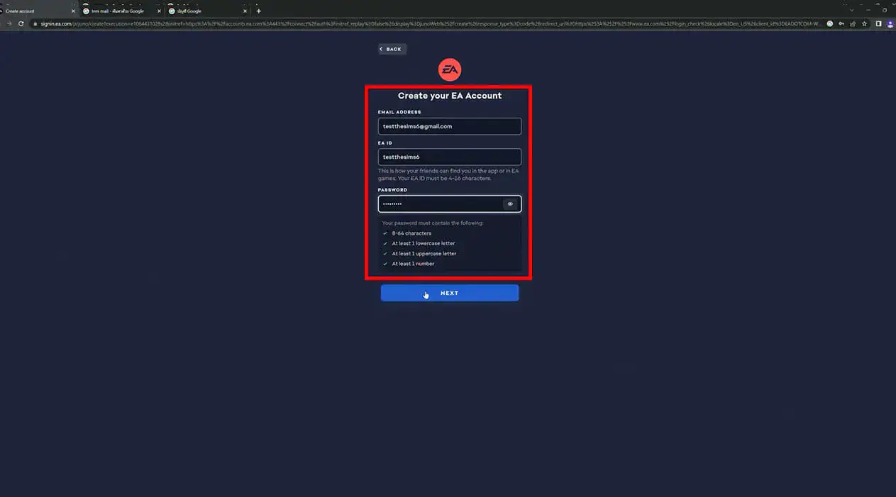
Task: Click 'At least 1 lowercase letter' text
Action: (x=424, y=243)
